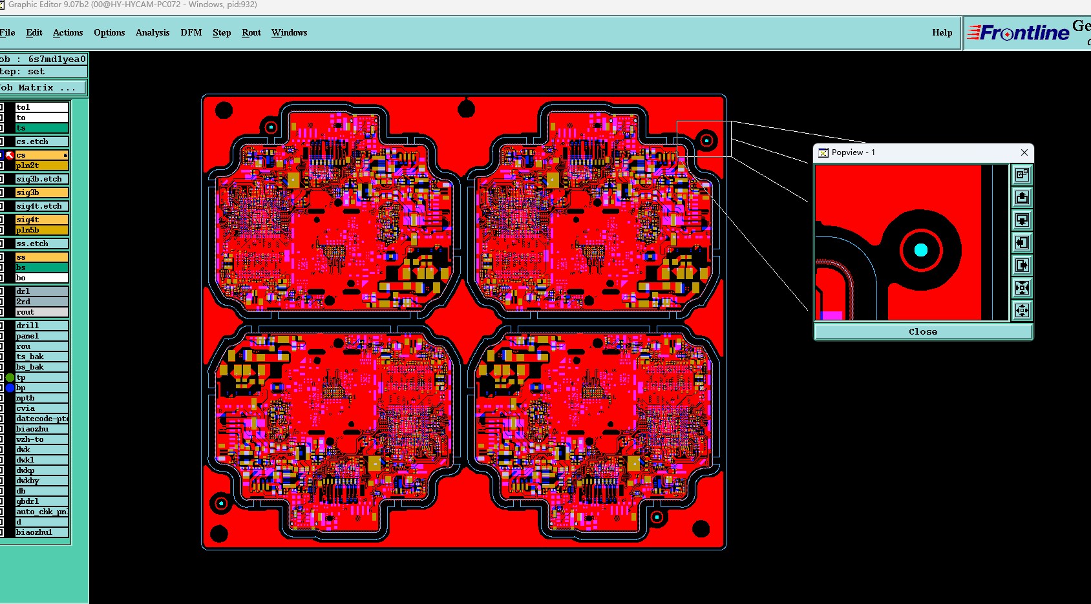The width and height of the screenshot is (1091, 604).
Task: Select the bs layer name
Action: pos(42,267)
